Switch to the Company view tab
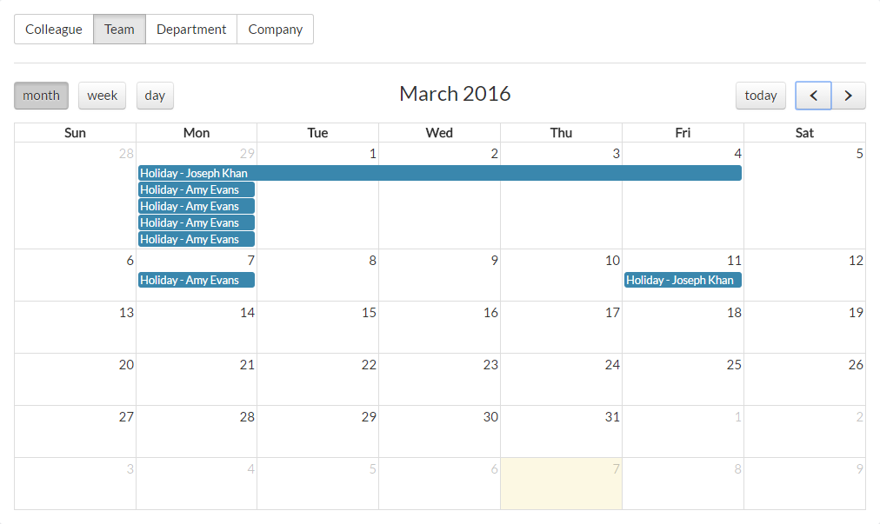 [275, 30]
